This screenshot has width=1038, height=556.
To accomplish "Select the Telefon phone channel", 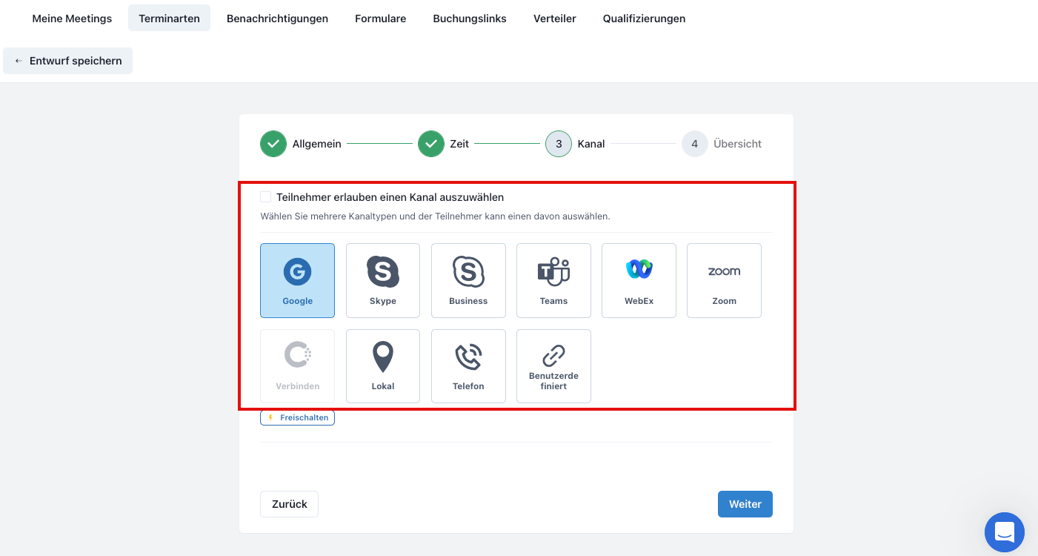I will coord(468,366).
